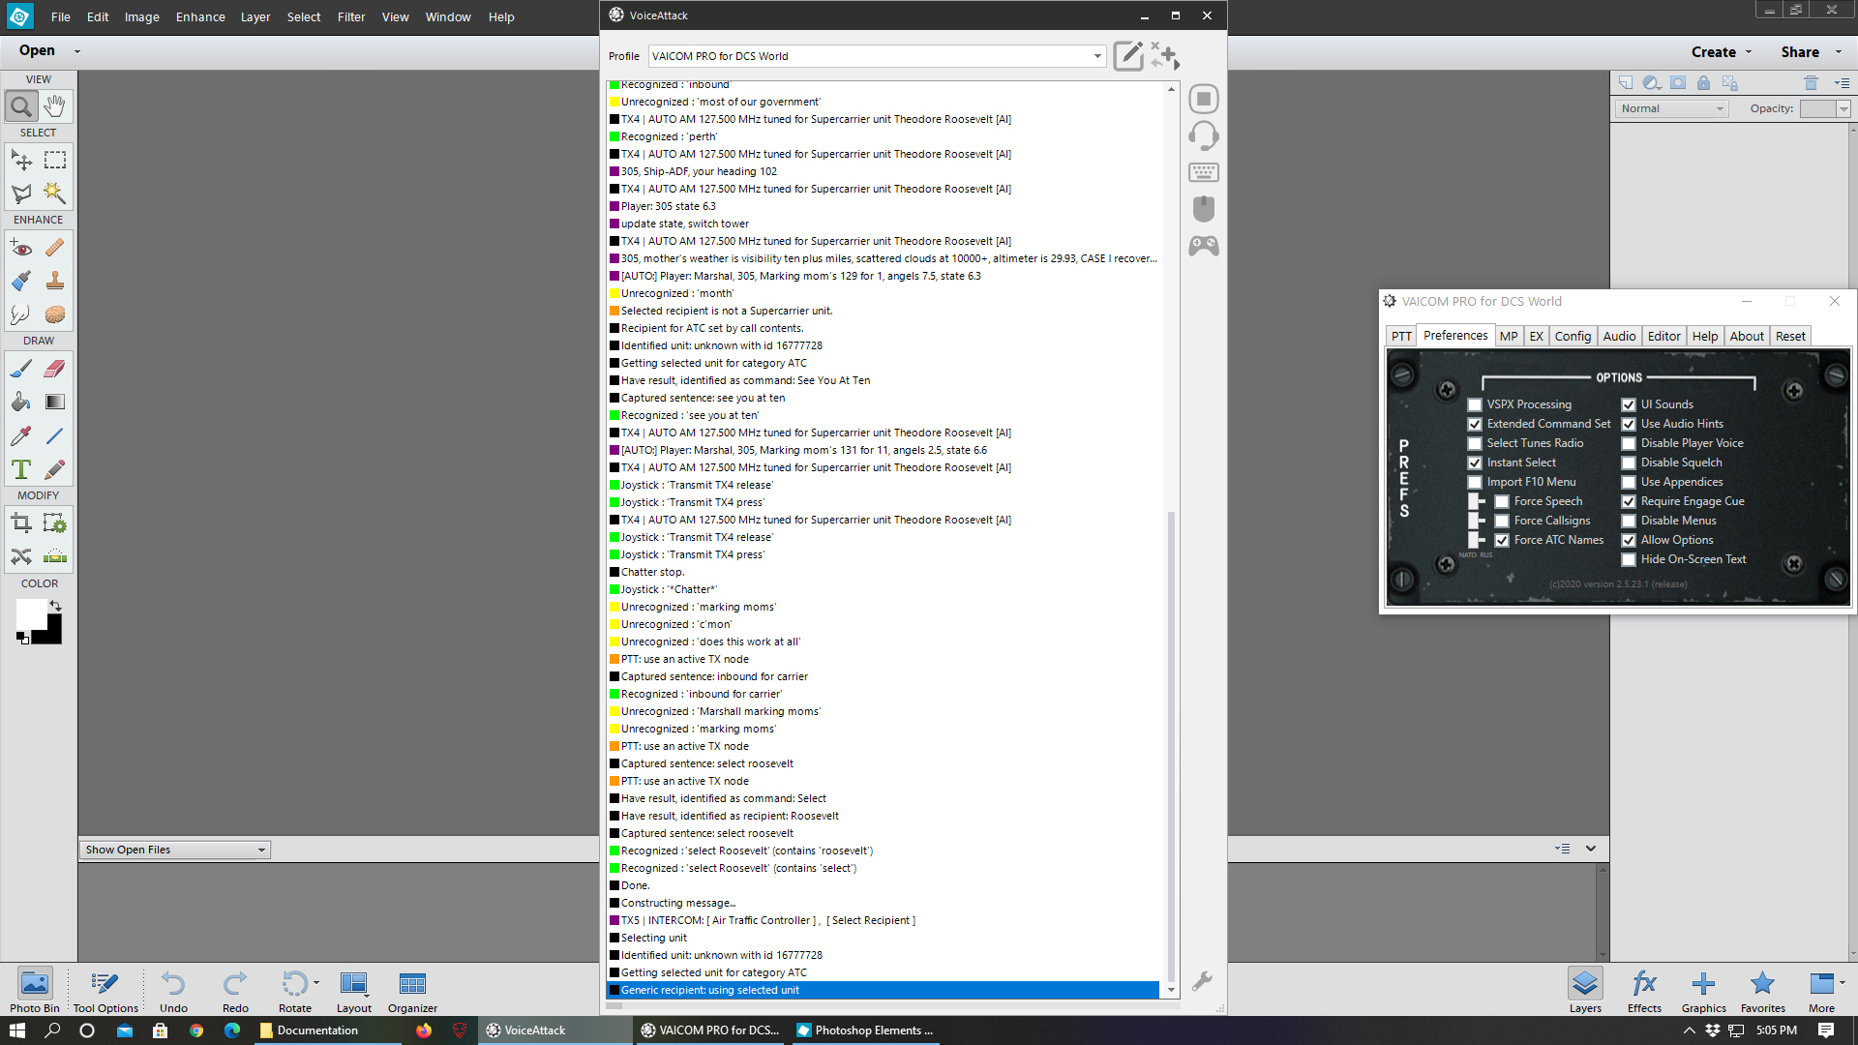Screen dimensions: 1858x1045
Task: Select the Clone Stamp tool
Action: [x=55, y=281]
